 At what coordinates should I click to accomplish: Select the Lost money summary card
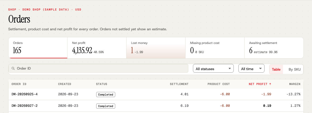point(156,48)
